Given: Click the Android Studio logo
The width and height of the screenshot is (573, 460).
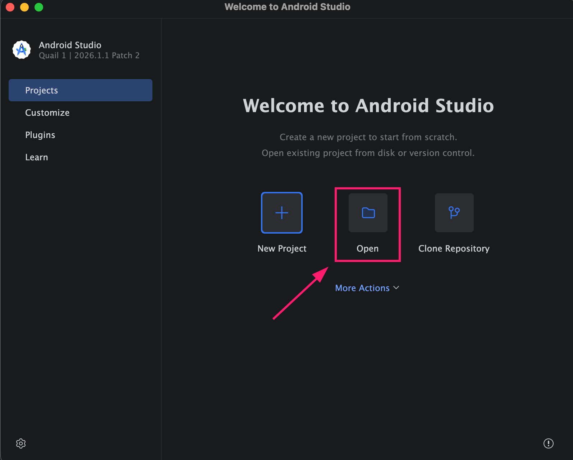Looking at the screenshot, I should coord(22,50).
